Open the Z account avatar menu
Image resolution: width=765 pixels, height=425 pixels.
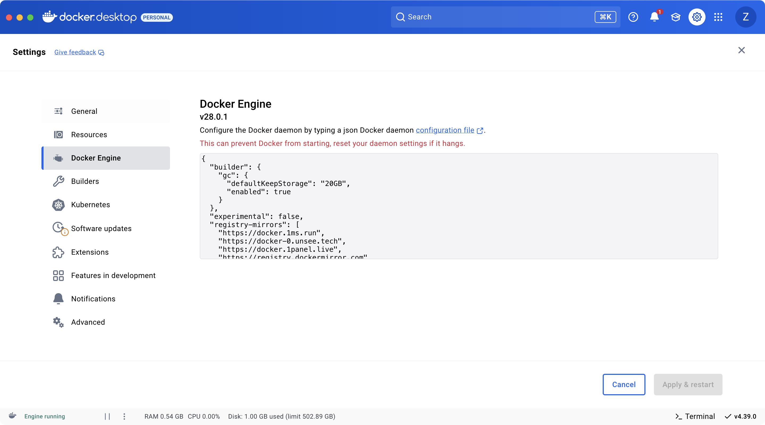pyautogui.click(x=746, y=17)
